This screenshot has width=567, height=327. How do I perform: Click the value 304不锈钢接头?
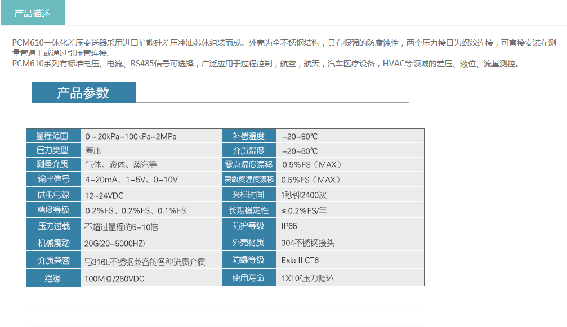[x=308, y=243]
